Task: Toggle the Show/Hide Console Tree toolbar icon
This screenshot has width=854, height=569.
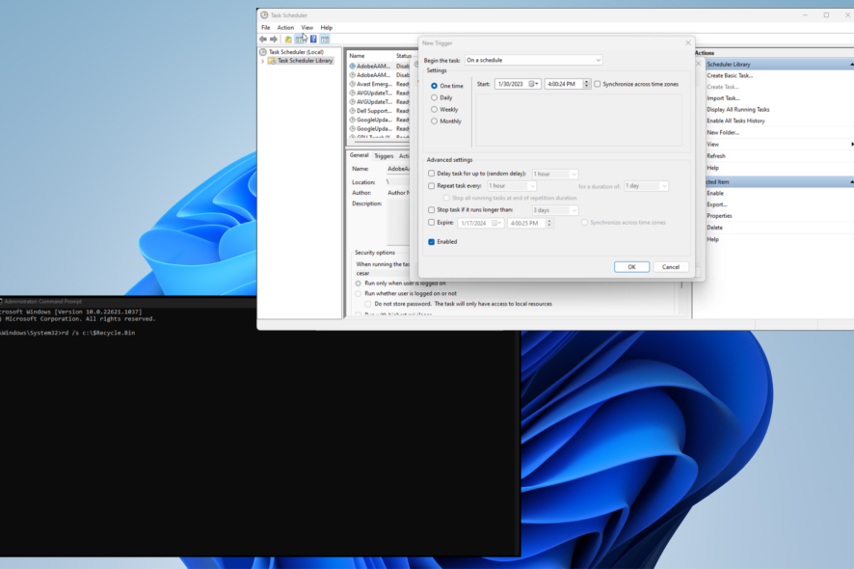Action: click(x=301, y=40)
